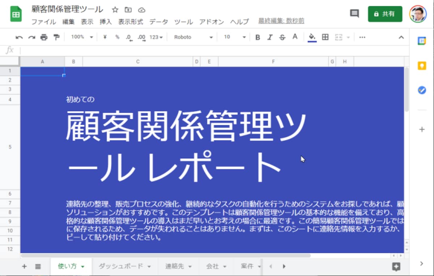This screenshot has height=276, width=434.
Task: Undo the last action
Action: 19,37
